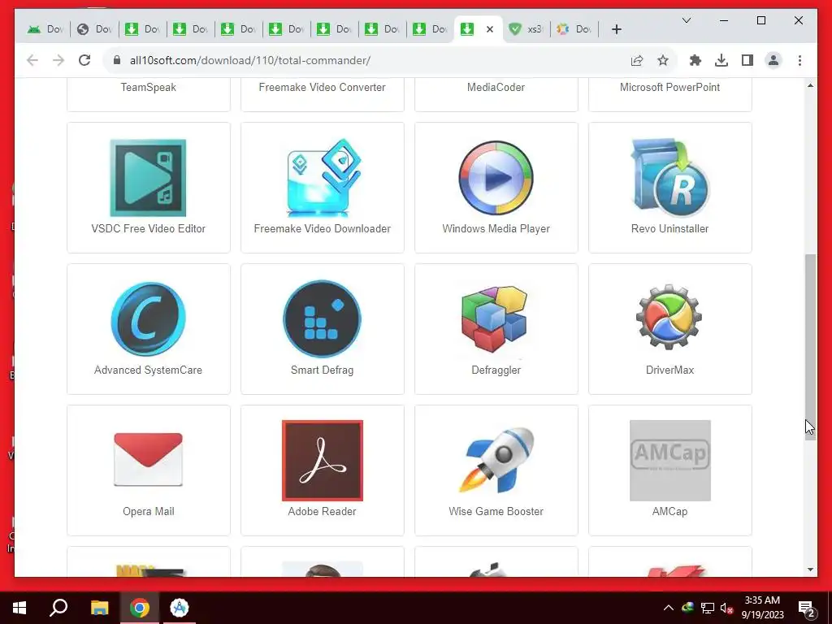Screen dimensions: 832x624
Task: Click the Smart Defrag text label
Action: point(322,370)
